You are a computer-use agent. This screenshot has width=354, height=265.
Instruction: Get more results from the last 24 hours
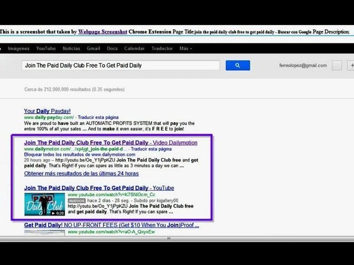[x=81, y=173]
